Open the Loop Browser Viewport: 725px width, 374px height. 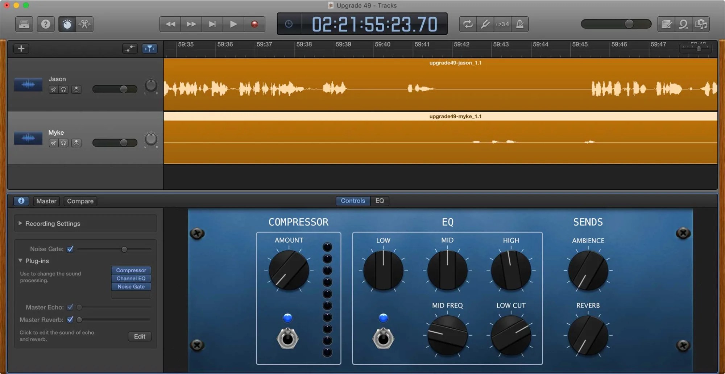(683, 24)
